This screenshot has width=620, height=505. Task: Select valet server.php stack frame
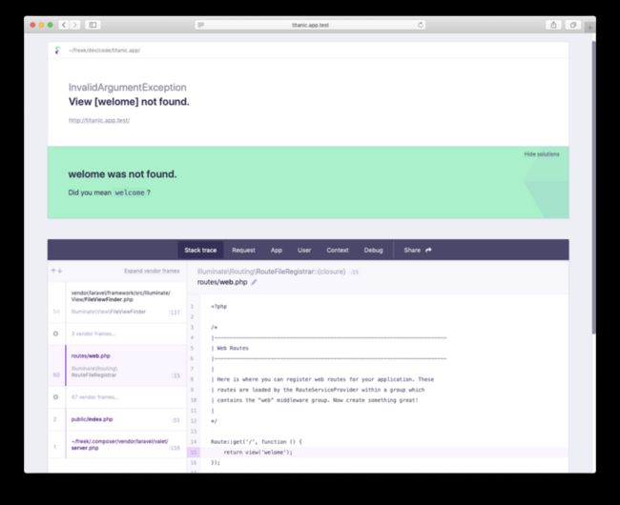pyautogui.click(x=117, y=445)
